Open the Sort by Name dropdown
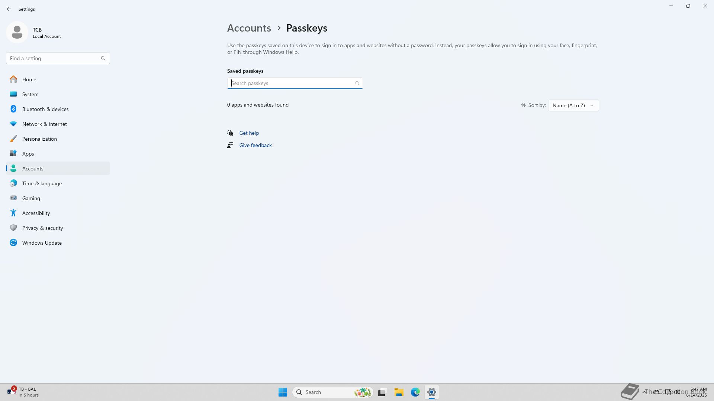Viewport: 714px width, 401px height. pyautogui.click(x=573, y=105)
